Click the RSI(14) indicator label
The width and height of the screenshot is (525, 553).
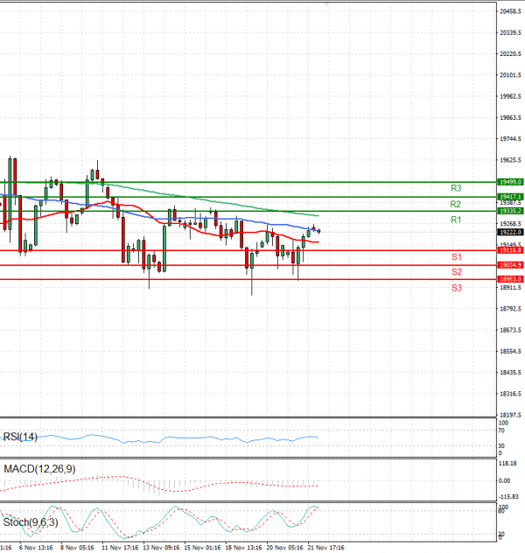coord(20,437)
